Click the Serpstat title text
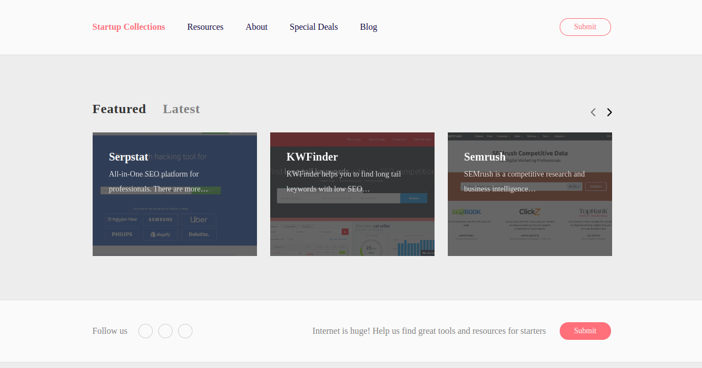This screenshot has width=702, height=368. coord(128,157)
